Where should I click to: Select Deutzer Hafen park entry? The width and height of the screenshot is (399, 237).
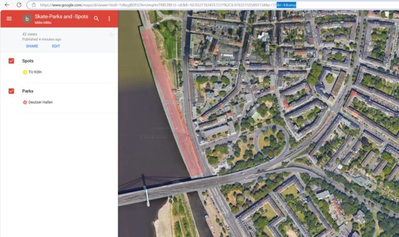41,102
